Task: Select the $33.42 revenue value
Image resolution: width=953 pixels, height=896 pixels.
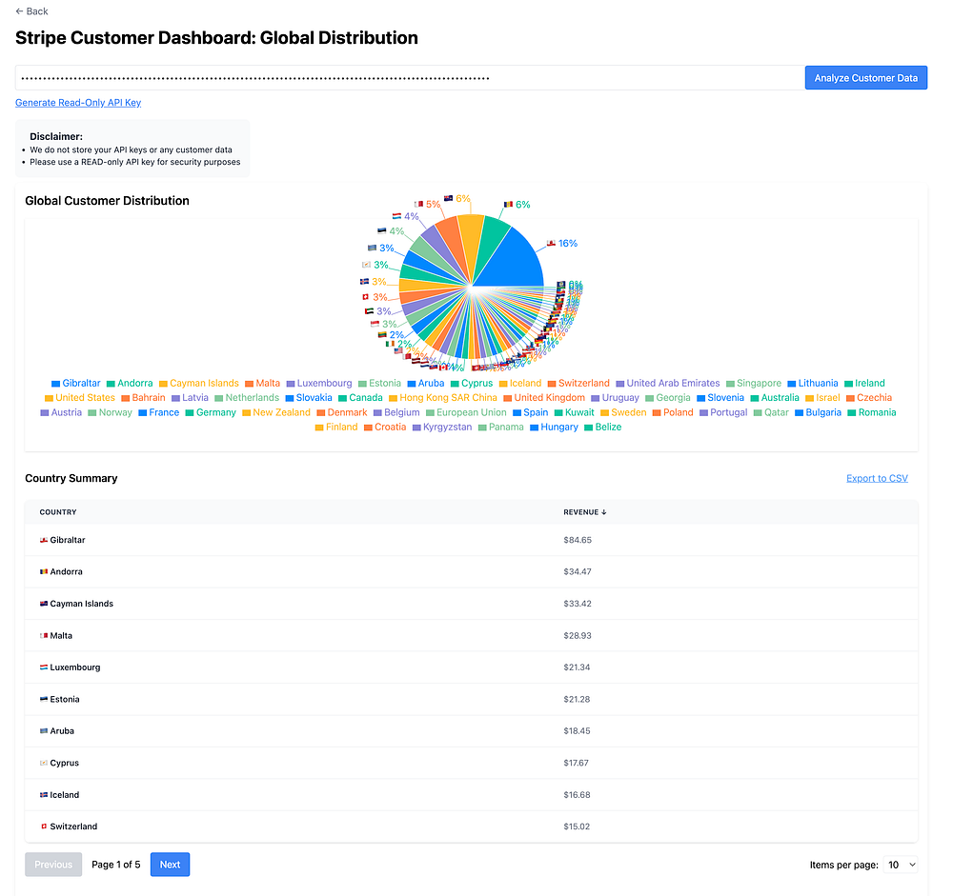Action: (x=578, y=604)
